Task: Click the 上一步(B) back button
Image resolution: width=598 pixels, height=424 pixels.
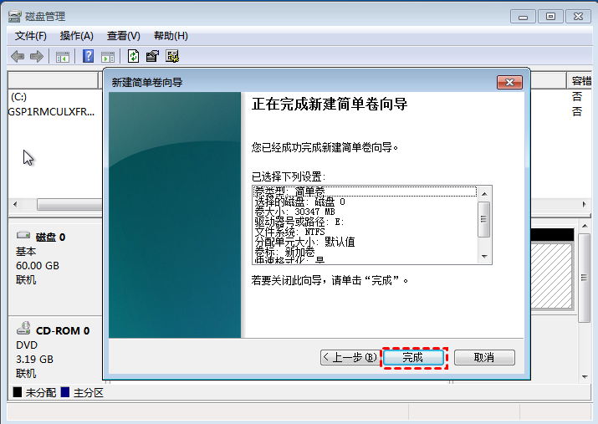Action: coord(350,358)
